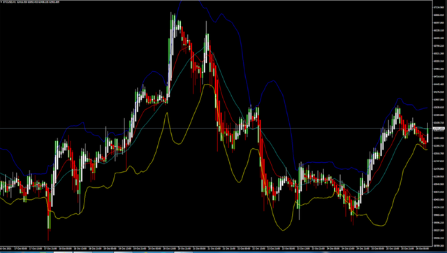This screenshot has width=447, height=253.
Task: Select the highlighted current price label on price axis
Action: (439, 129)
